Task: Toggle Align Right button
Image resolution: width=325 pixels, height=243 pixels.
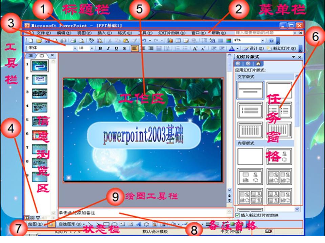Action: click(x=151, y=48)
